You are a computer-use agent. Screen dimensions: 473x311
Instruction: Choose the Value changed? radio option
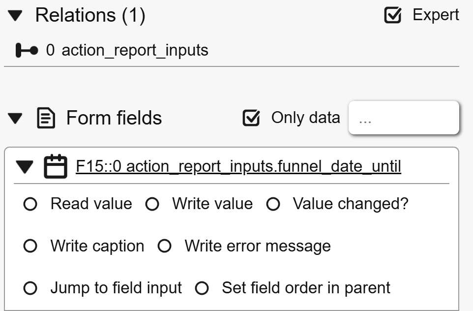click(x=273, y=205)
